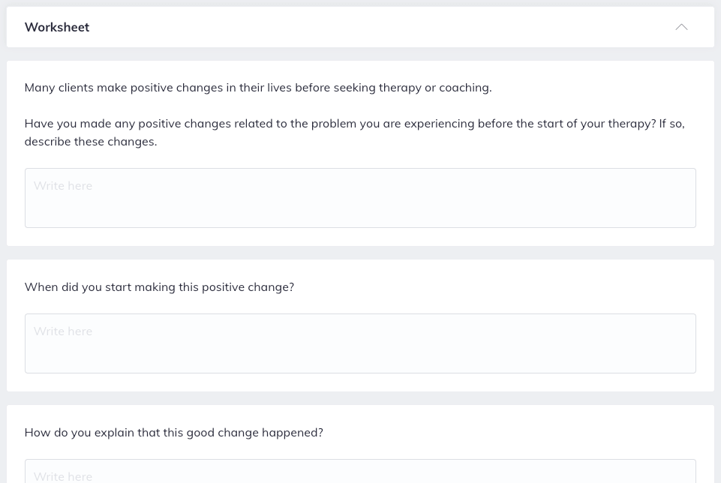Screen dimensions: 721x483
Task: Click the Write here box below start date question
Action: pos(360,343)
